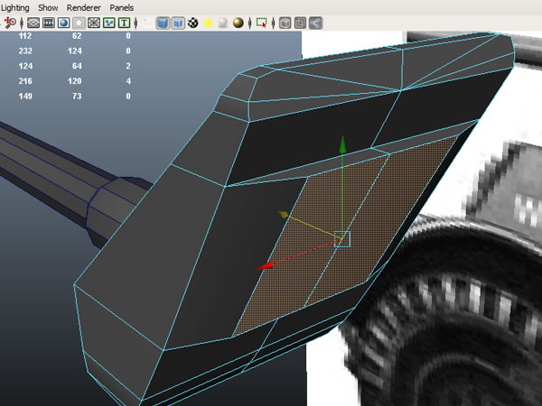Toggle the viewport grid icon
The image size is (542, 406).
33,23
